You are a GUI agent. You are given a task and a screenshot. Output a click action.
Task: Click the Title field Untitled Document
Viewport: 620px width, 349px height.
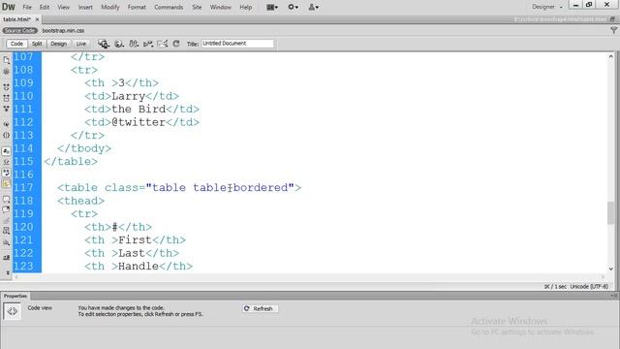point(237,44)
